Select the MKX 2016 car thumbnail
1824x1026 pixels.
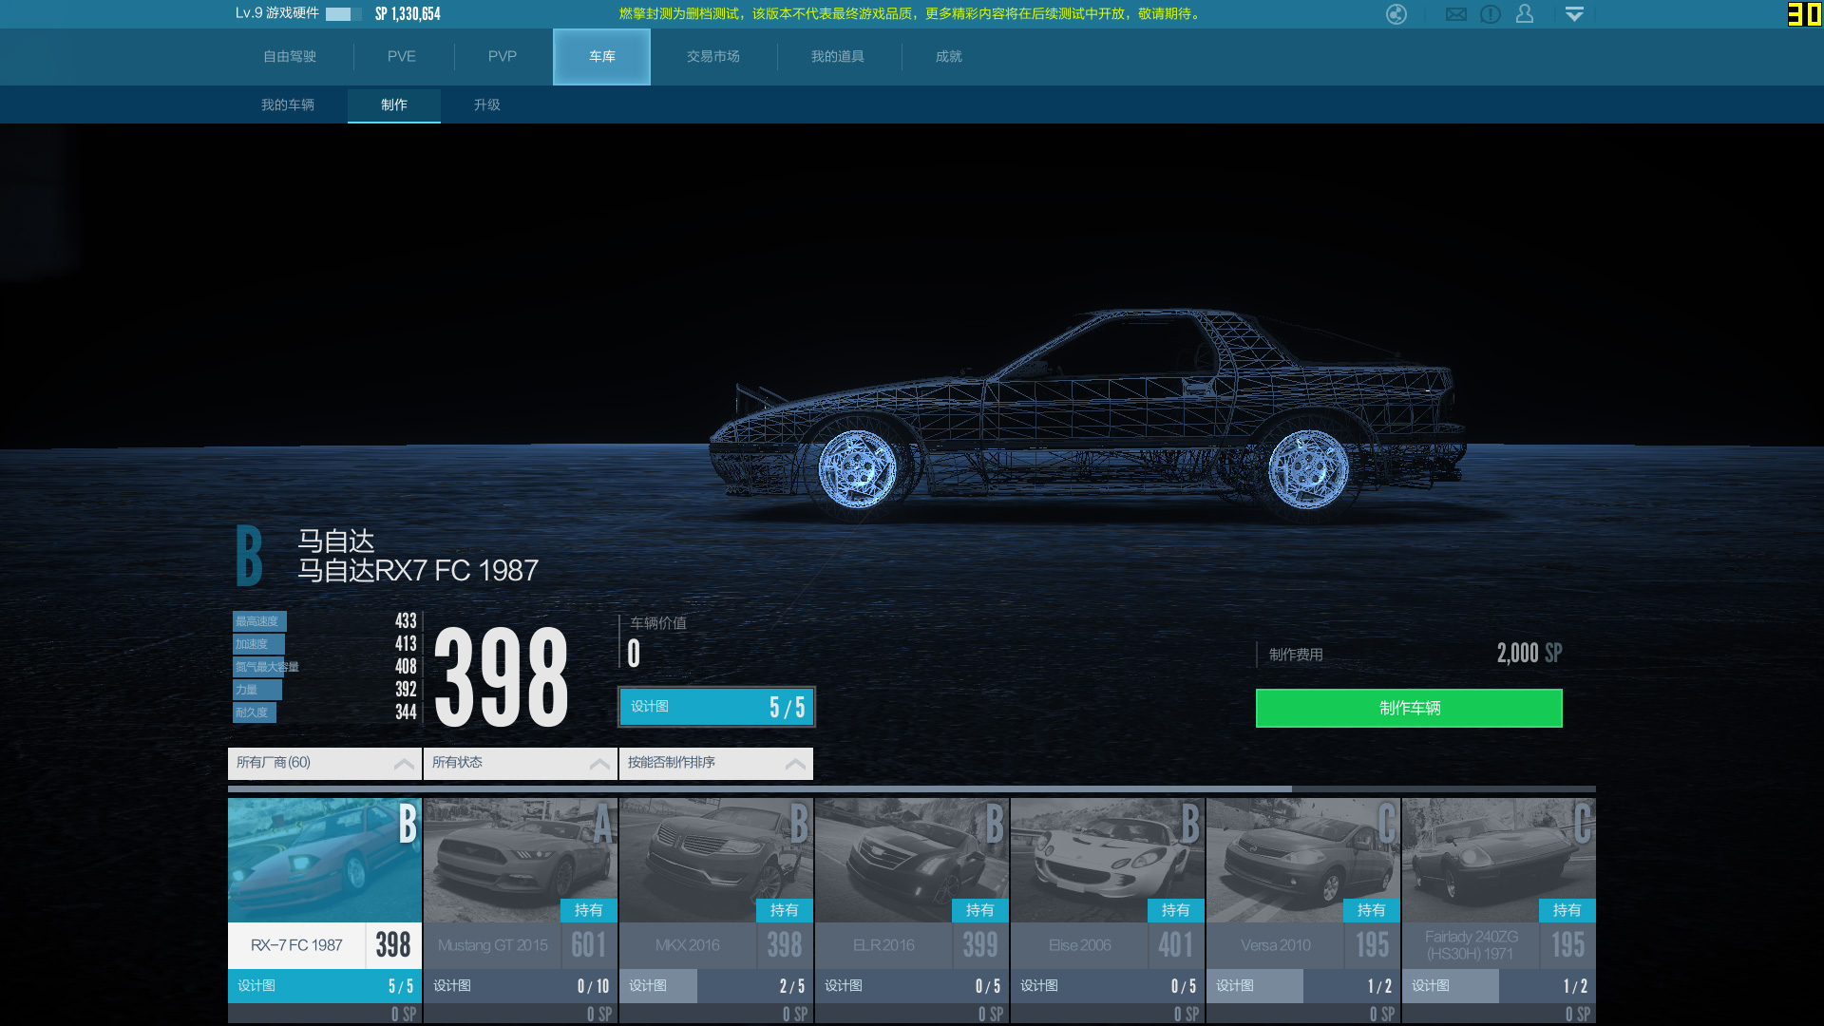[716, 860]
